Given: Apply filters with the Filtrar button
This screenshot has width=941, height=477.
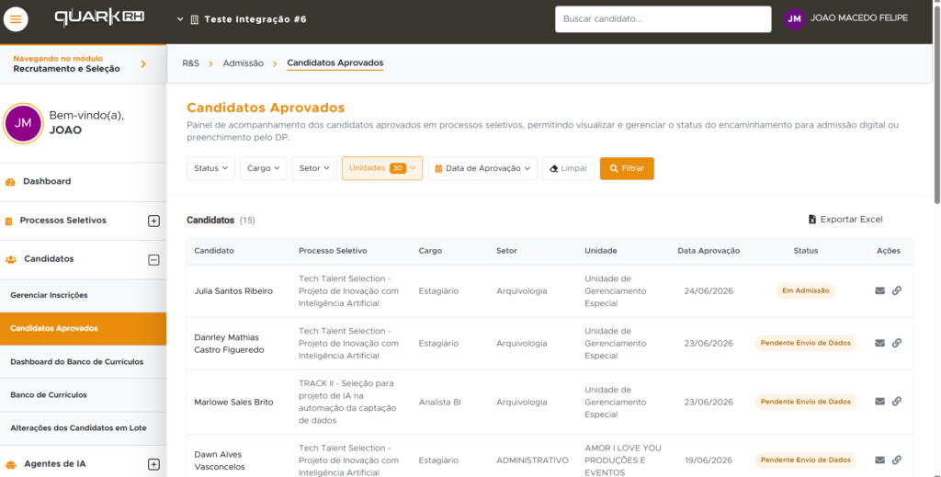Looking at the screenshot, I should tap(627, 168).
